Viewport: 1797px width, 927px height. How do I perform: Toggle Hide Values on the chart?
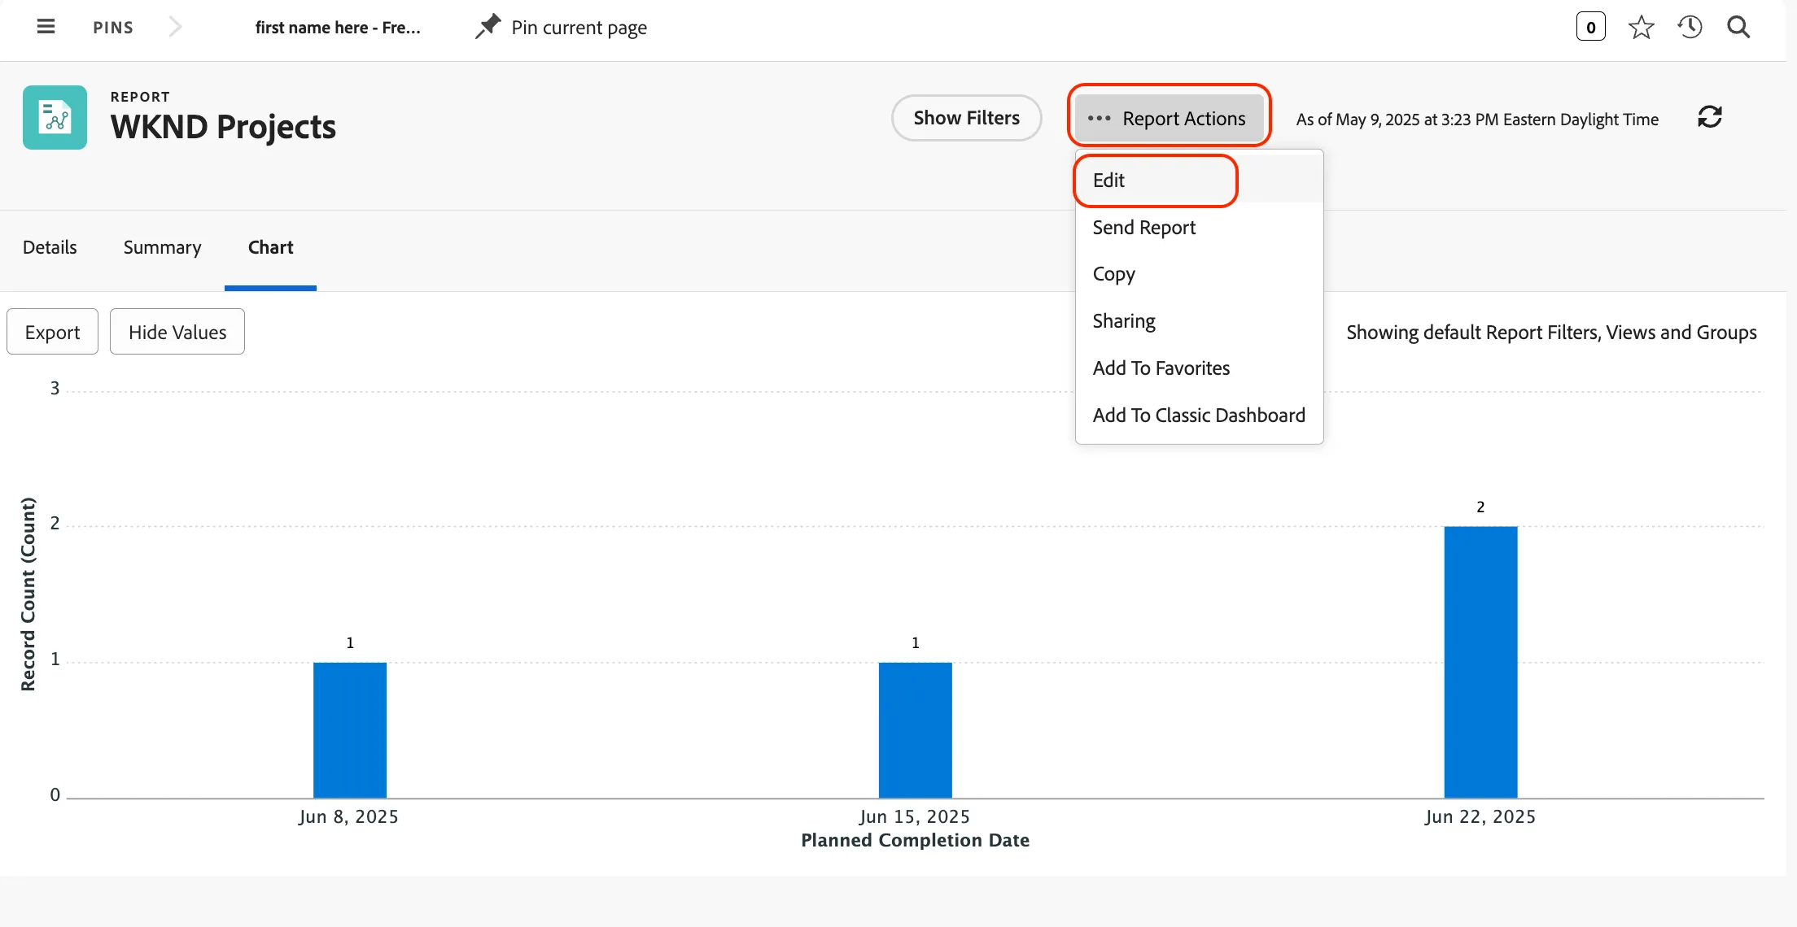coord(177,332)
